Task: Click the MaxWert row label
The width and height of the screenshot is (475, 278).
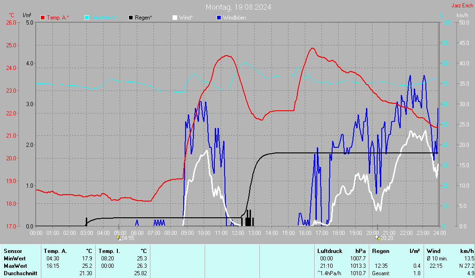Action: click(x=15, y=265)
